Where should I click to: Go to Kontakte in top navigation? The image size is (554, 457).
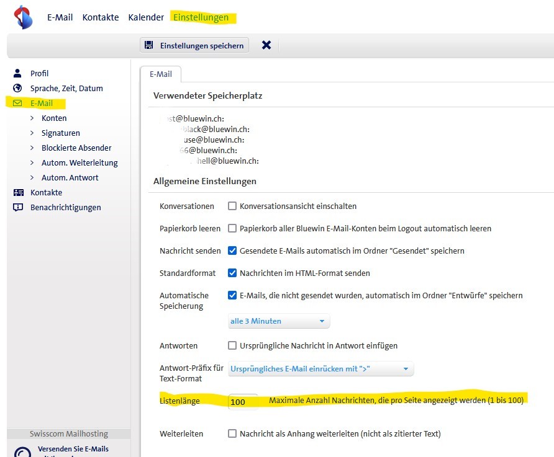coord(101,17)
